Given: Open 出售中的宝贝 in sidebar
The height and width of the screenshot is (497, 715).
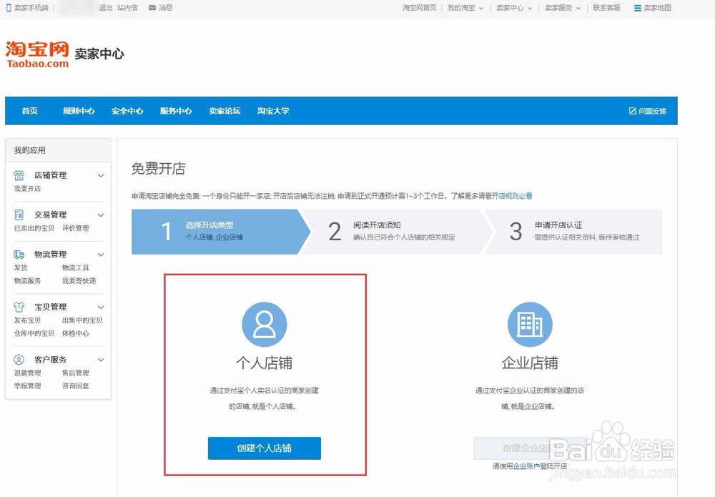Looking at the screenshot, I should click(x=82, y=320).
